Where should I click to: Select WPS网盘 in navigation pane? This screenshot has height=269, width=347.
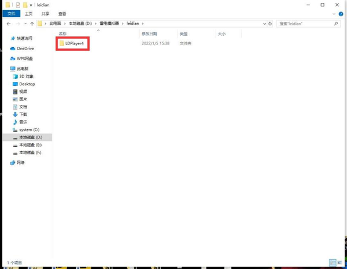(x=21, y=58)
